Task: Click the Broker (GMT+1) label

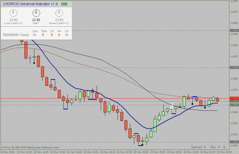Action: [59, 23]
